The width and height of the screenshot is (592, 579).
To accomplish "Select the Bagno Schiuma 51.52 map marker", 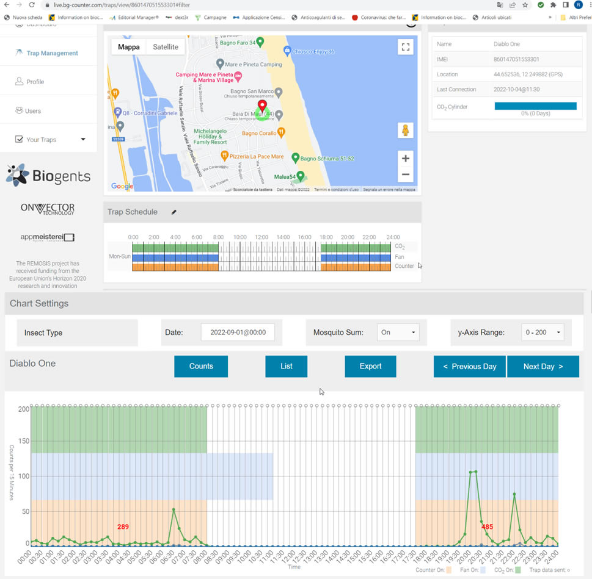I will point(296,158).
